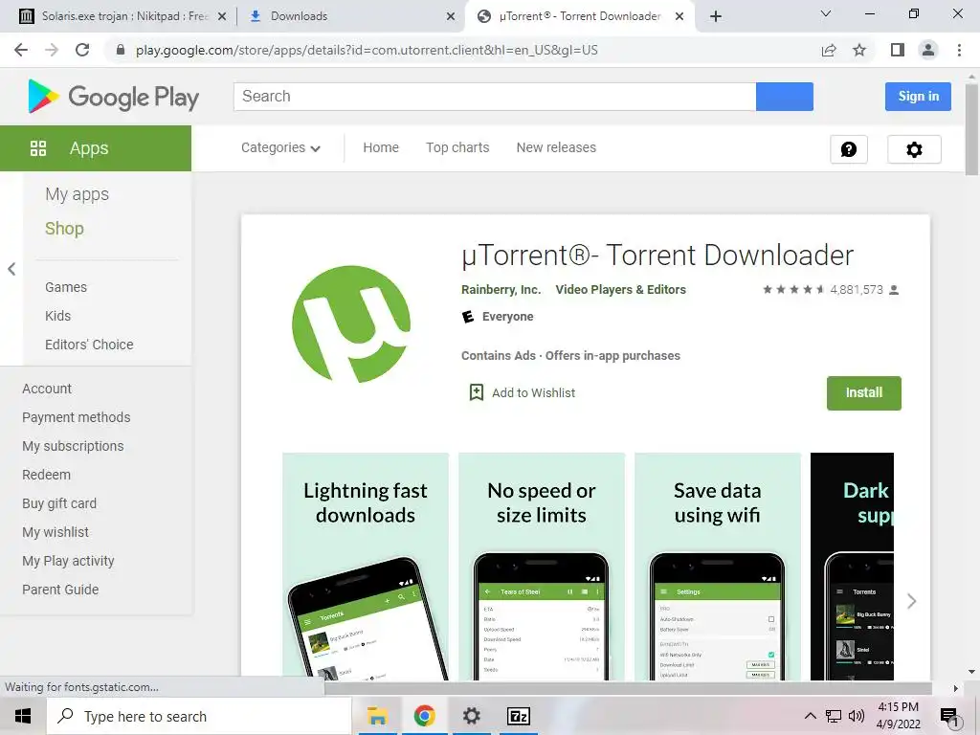Open Video Players & Editors category
Screen dimensions: 980x735
coord(620,289)
